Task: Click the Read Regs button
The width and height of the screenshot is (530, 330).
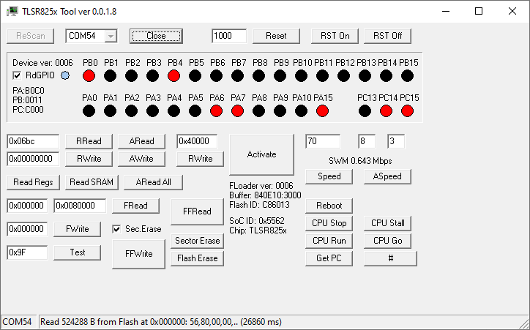Action: [33, 182]
